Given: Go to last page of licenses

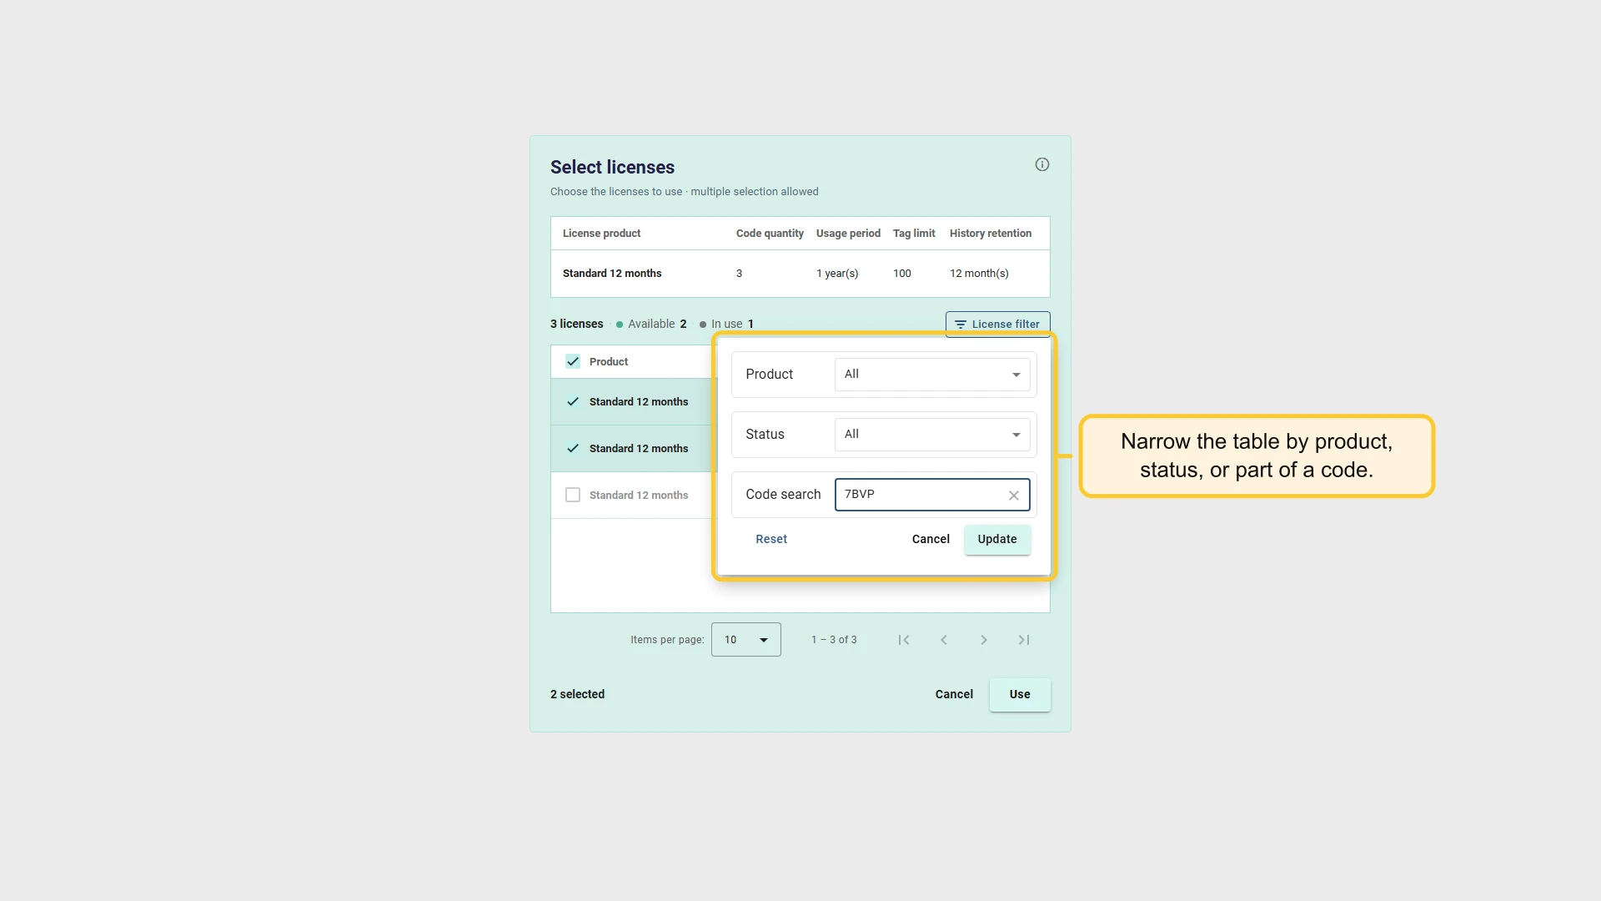Looking at the screenshot, I should (x=1023, y=640).
